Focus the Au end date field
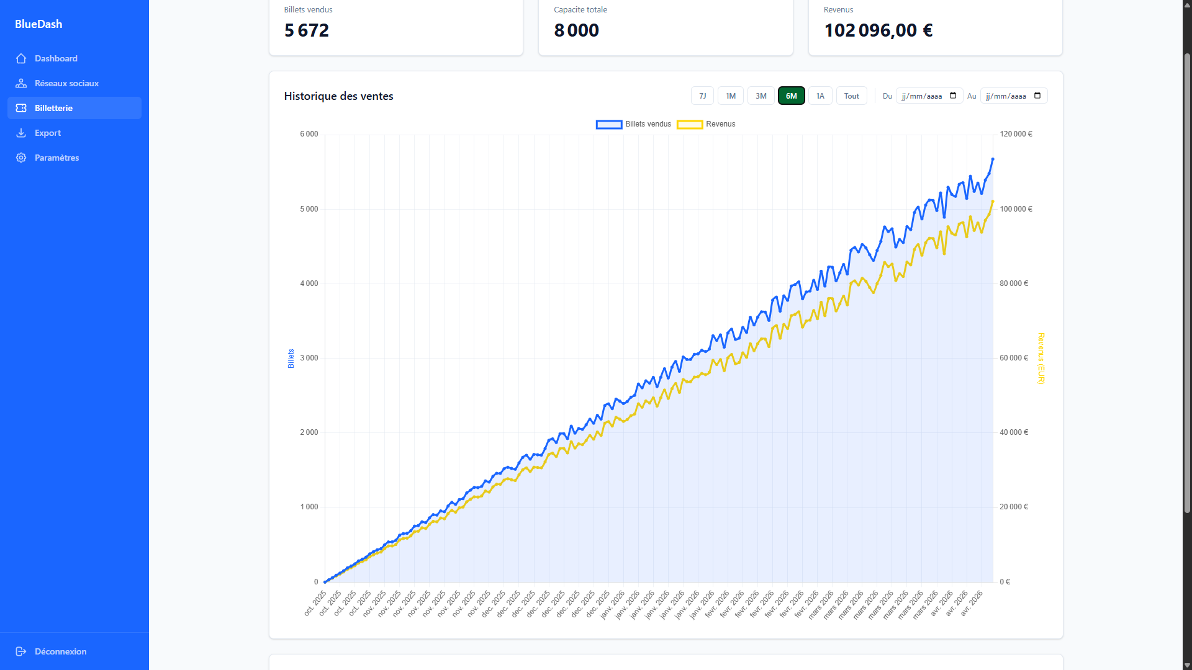 (1014, 96)
